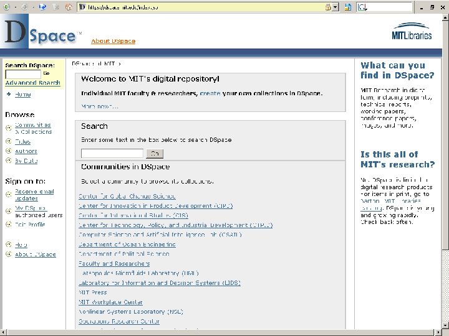Click the DSpace logo in header

tap(42, 32)
